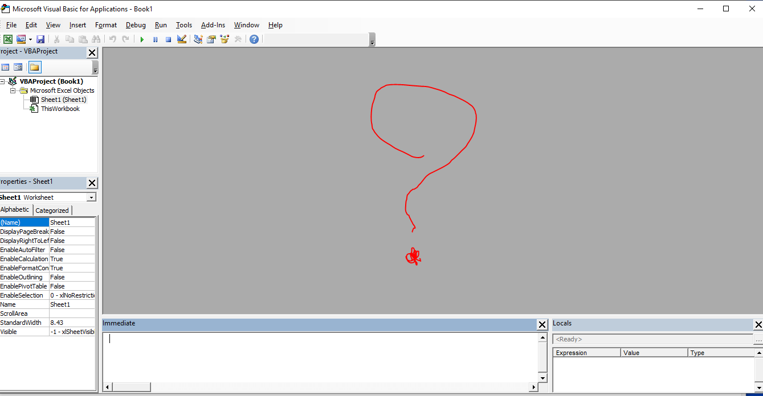
Task: Open the Insert menu
Action: [78, 25]
